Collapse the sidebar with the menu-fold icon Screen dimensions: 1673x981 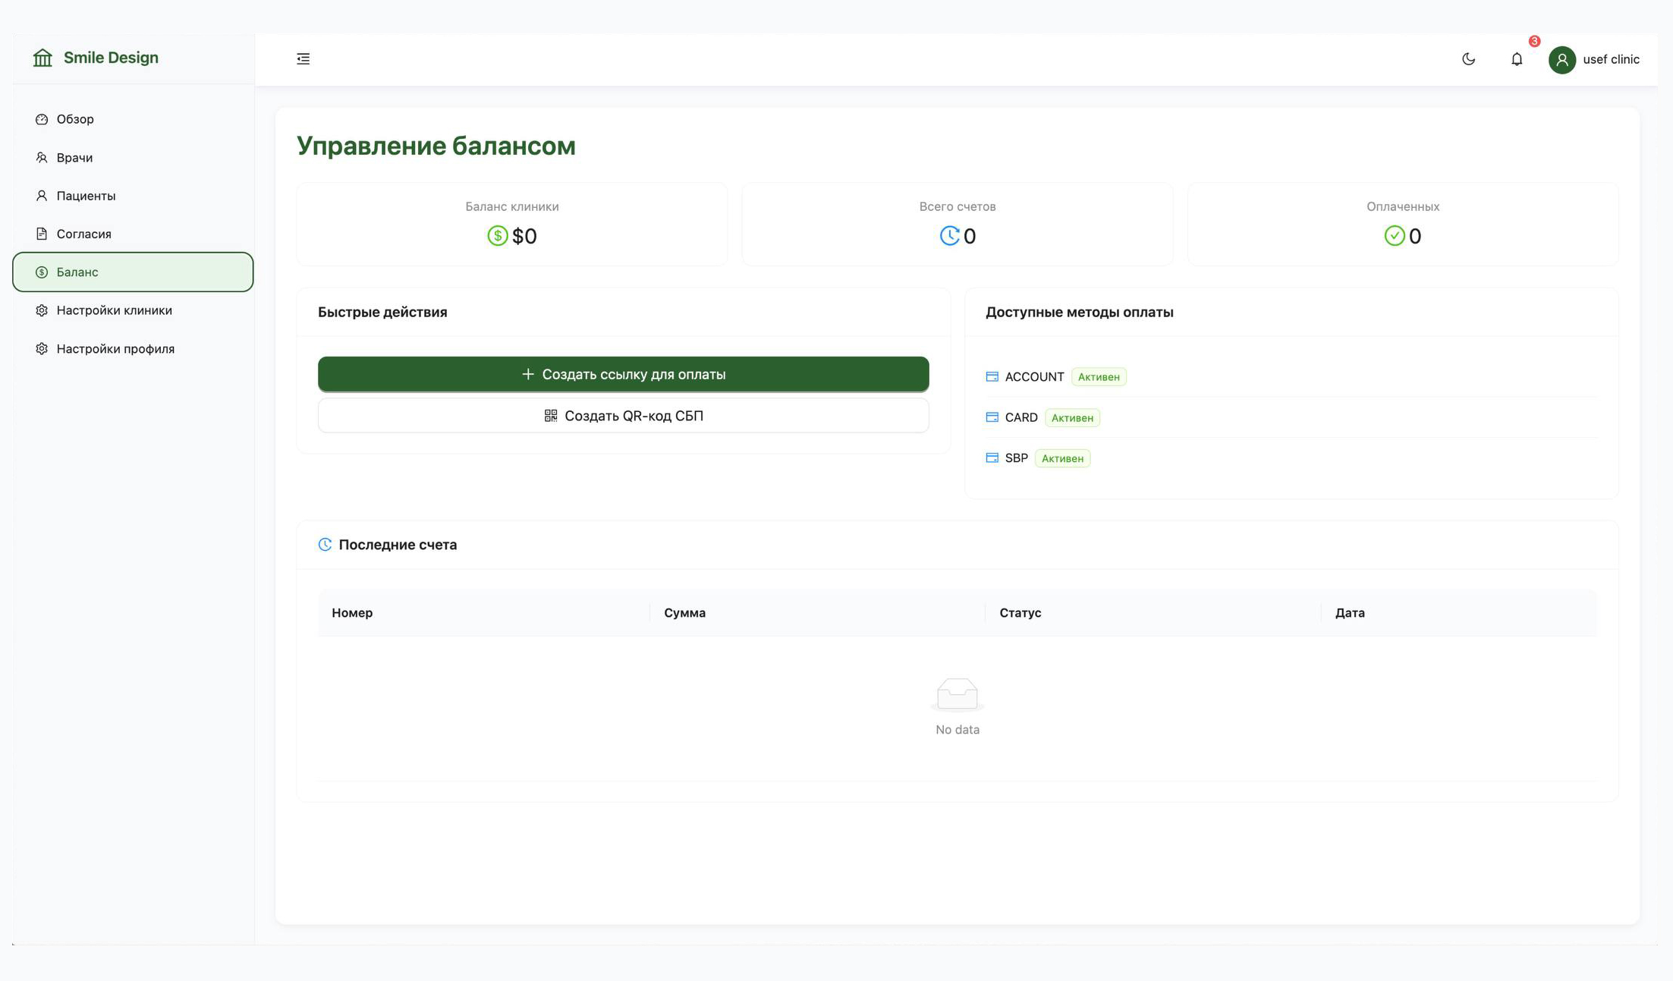303,59
